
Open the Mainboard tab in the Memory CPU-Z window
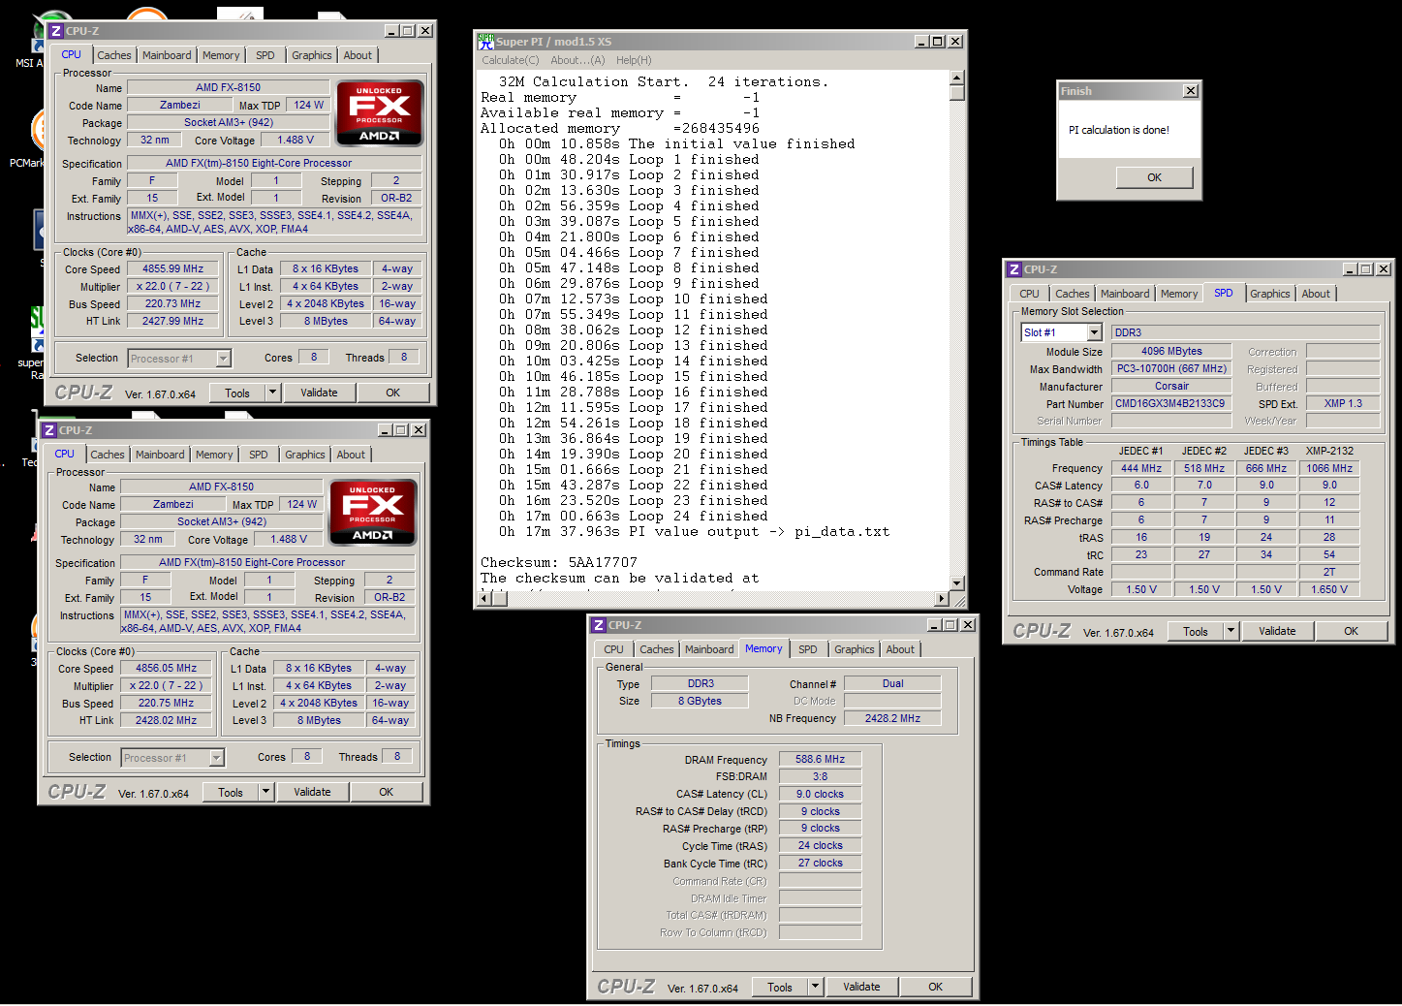click(x=708, y=649)
